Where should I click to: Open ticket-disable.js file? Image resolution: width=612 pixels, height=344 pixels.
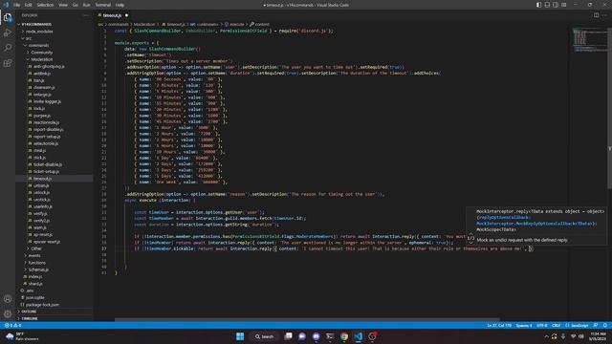(47, 164)
